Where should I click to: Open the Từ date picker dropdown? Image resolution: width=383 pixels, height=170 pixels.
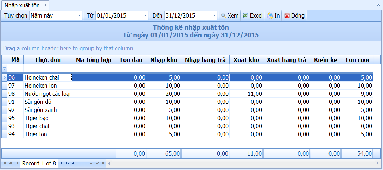146,15
